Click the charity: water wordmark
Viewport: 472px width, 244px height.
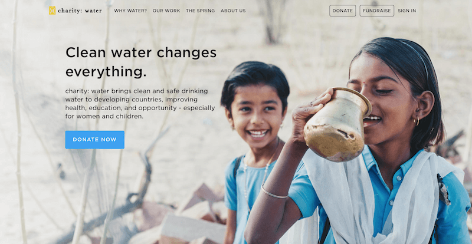point(80,11)
